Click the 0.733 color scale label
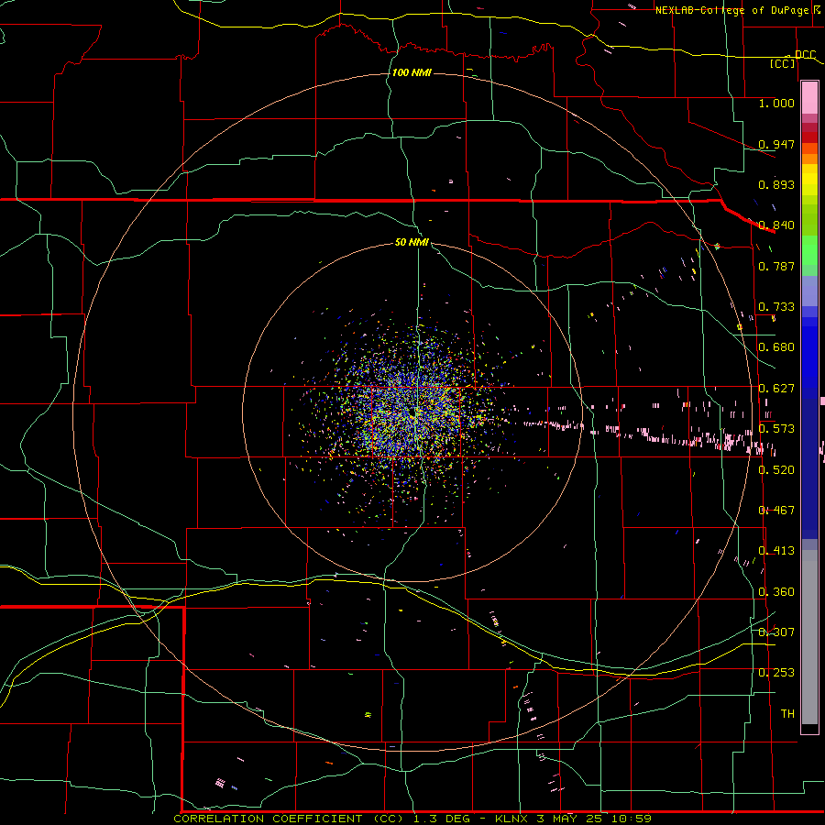This screenshot has height=825, width=825. [x=776, y=307]
